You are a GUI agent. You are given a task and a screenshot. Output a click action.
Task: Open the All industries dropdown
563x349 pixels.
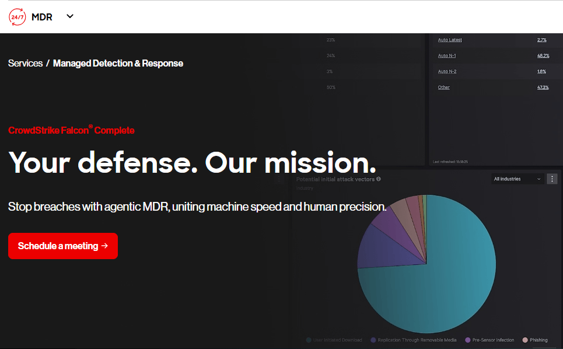coord(517,179)
